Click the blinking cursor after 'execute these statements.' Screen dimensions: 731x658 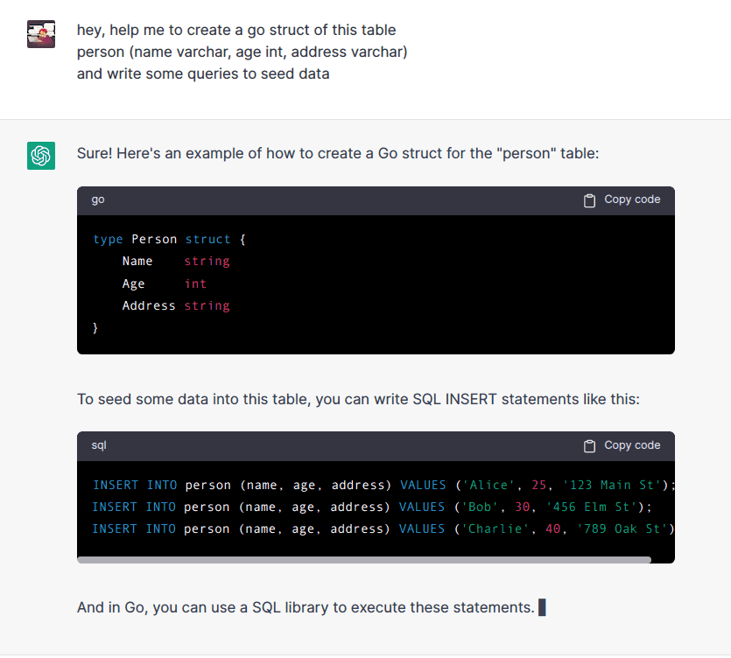pyautogui.click(x=542, y=607)
